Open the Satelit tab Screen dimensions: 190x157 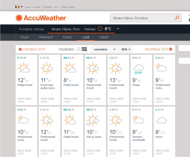[x=104, y=37]
